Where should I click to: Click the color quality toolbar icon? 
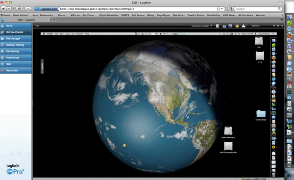[x=237, y=26]
